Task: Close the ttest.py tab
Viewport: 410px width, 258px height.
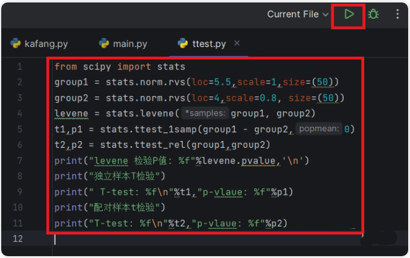Action: click(x=237, y=43)
